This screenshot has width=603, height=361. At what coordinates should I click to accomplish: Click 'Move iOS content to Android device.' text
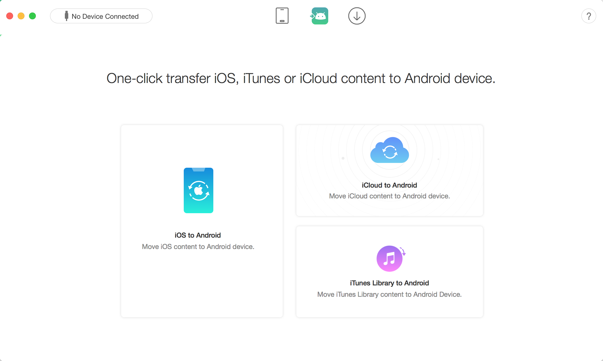tap(198, 247)
